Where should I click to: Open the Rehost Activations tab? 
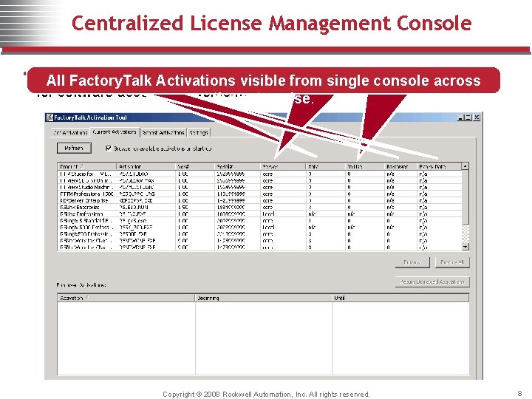(163, 133)
